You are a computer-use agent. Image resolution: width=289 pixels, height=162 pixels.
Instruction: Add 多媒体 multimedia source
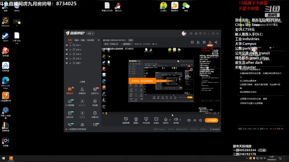[156, 120]
